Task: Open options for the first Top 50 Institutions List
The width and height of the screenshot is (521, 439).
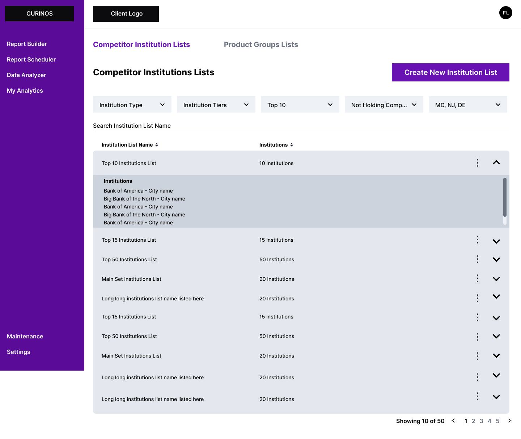Action: click(x=478, y=259)
